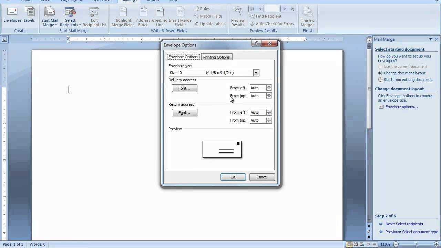Open the Envelope size dropdown
This screenshot has height=248, width=441.
(x=256, y=73)
